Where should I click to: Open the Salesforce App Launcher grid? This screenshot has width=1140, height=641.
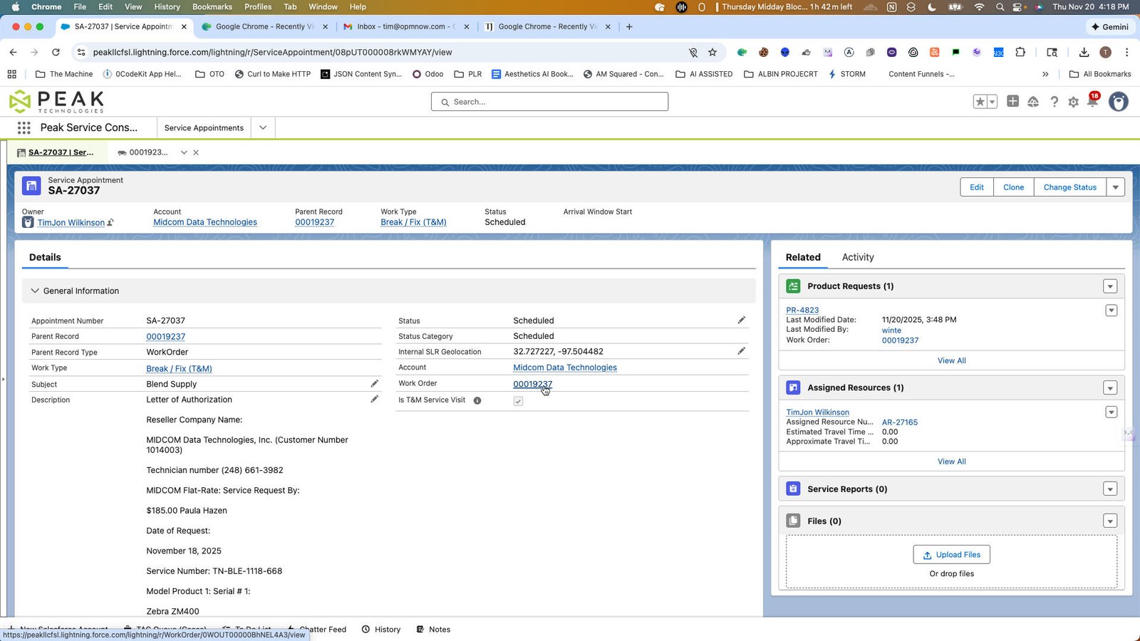[24, 128]
